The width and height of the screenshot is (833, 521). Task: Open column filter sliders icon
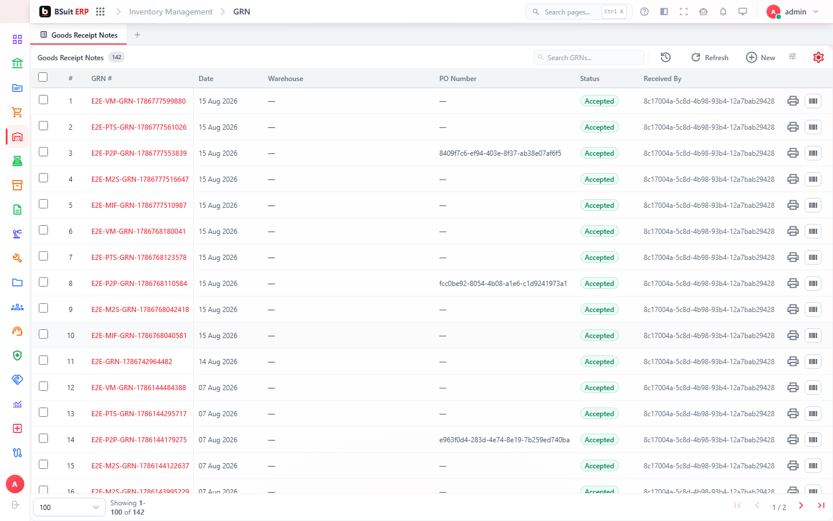point(793,56)
